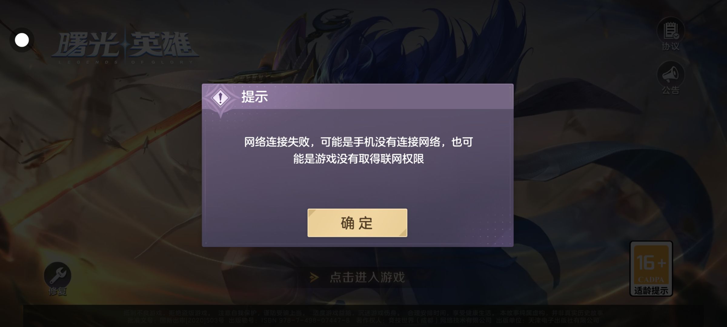Open the 适龄提示 age advisory label
Screen dimensions: 727x327
click(651, 291)
